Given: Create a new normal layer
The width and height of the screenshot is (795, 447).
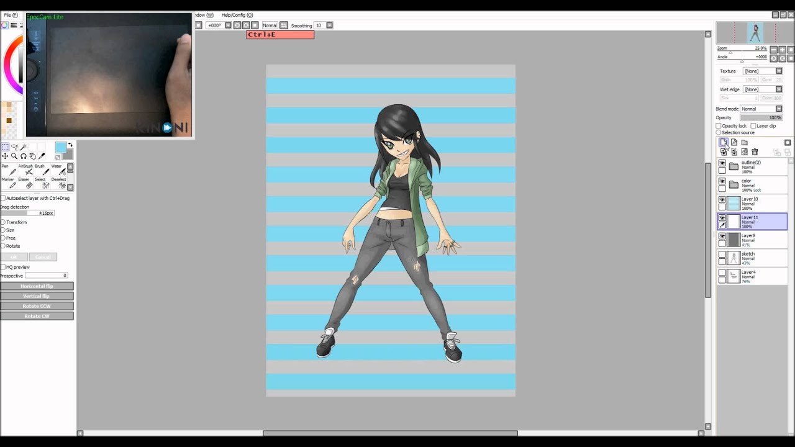Looking at the screenshot, I should point(724,143).
